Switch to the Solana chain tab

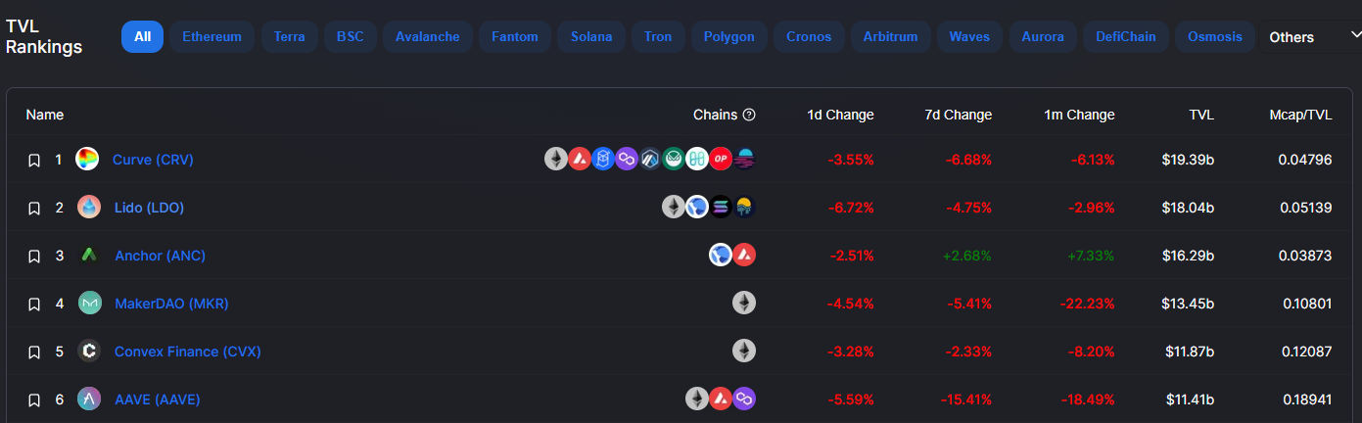tap(591, 36)
